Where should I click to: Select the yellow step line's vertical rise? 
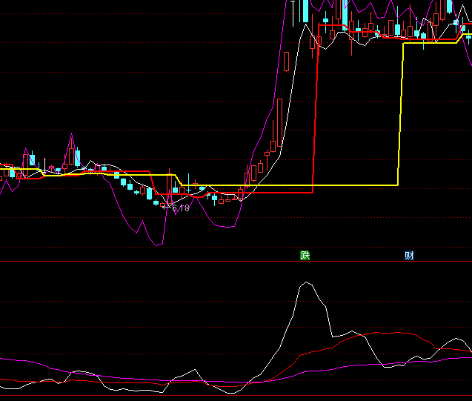401,111
